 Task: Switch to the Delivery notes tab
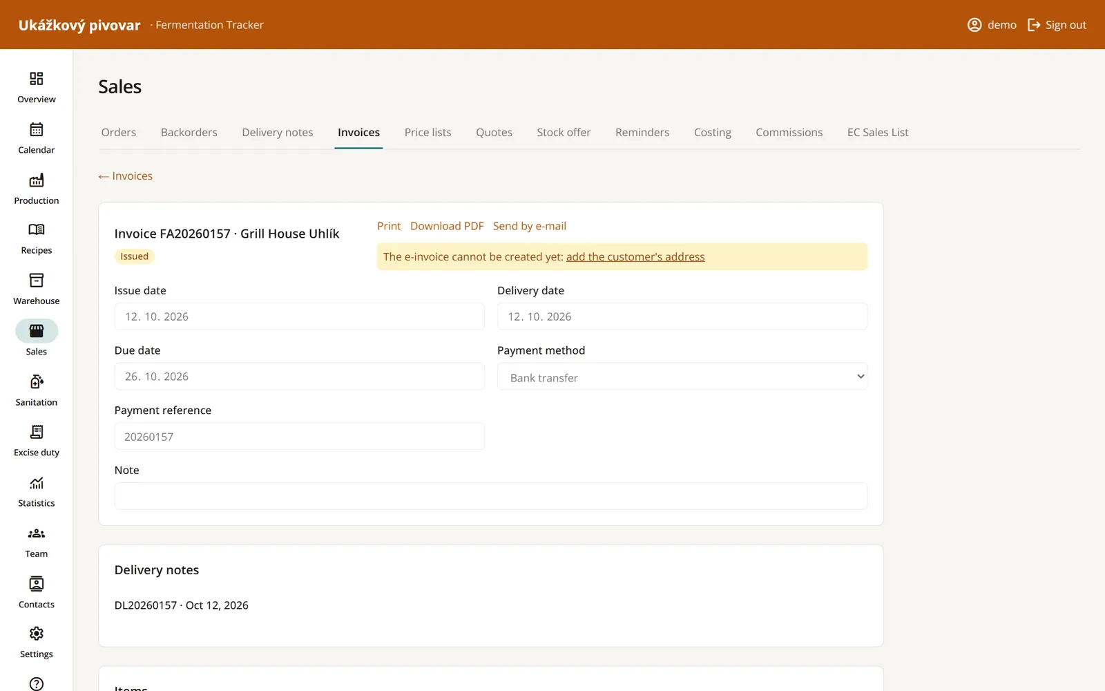coord(278,133)
